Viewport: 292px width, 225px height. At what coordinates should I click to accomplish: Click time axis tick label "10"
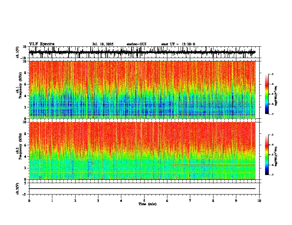pyautogui.click(x=259, y=201)
